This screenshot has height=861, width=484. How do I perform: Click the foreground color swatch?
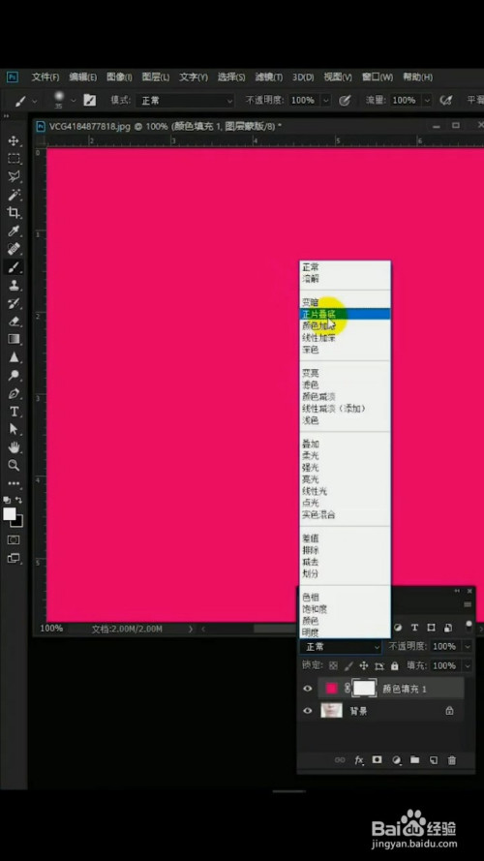tap(10, 514)
